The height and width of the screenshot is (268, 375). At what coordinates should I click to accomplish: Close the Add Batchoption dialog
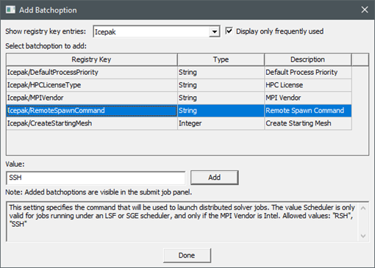click(365, 10)
